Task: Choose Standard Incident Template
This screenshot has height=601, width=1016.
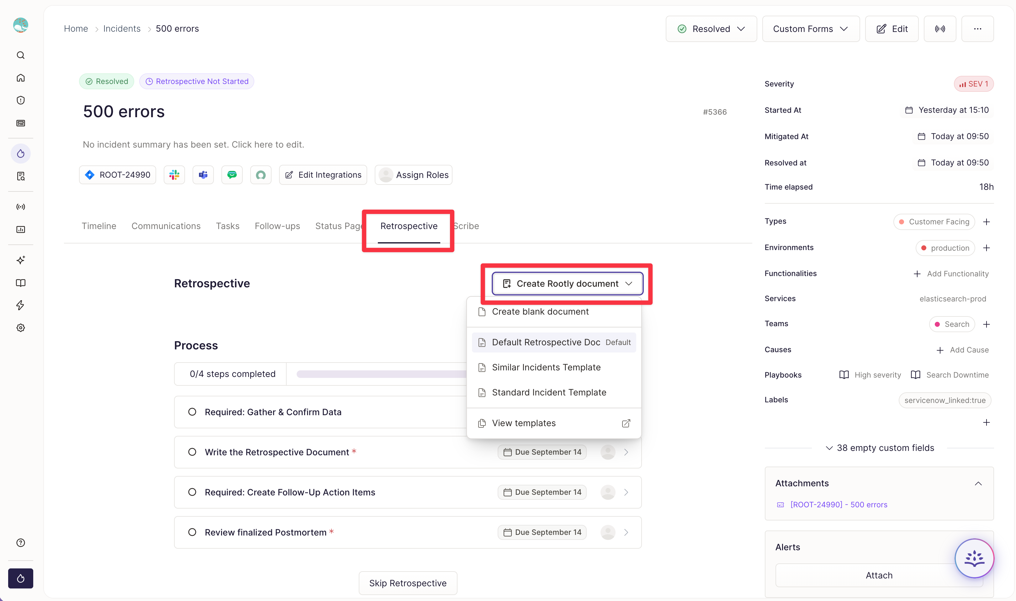Action: pos(554,393)
